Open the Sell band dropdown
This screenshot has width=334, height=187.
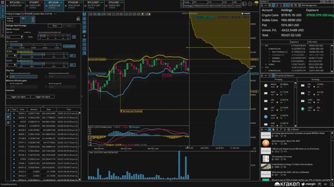coord(11,55)
